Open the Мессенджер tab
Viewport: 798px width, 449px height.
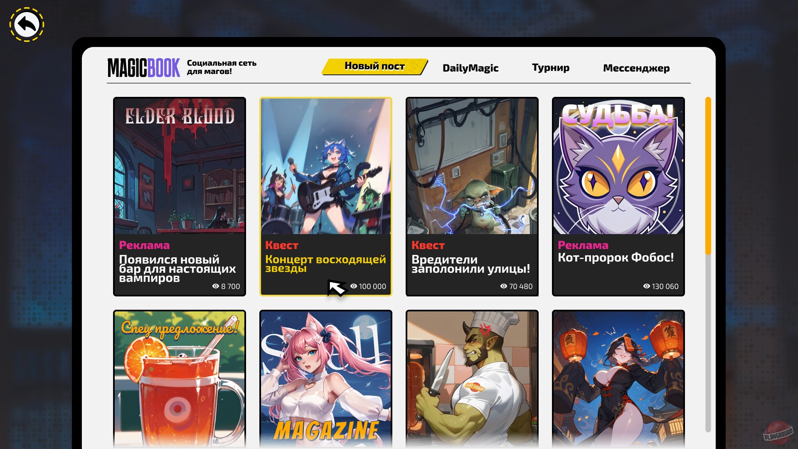[636, 68]
